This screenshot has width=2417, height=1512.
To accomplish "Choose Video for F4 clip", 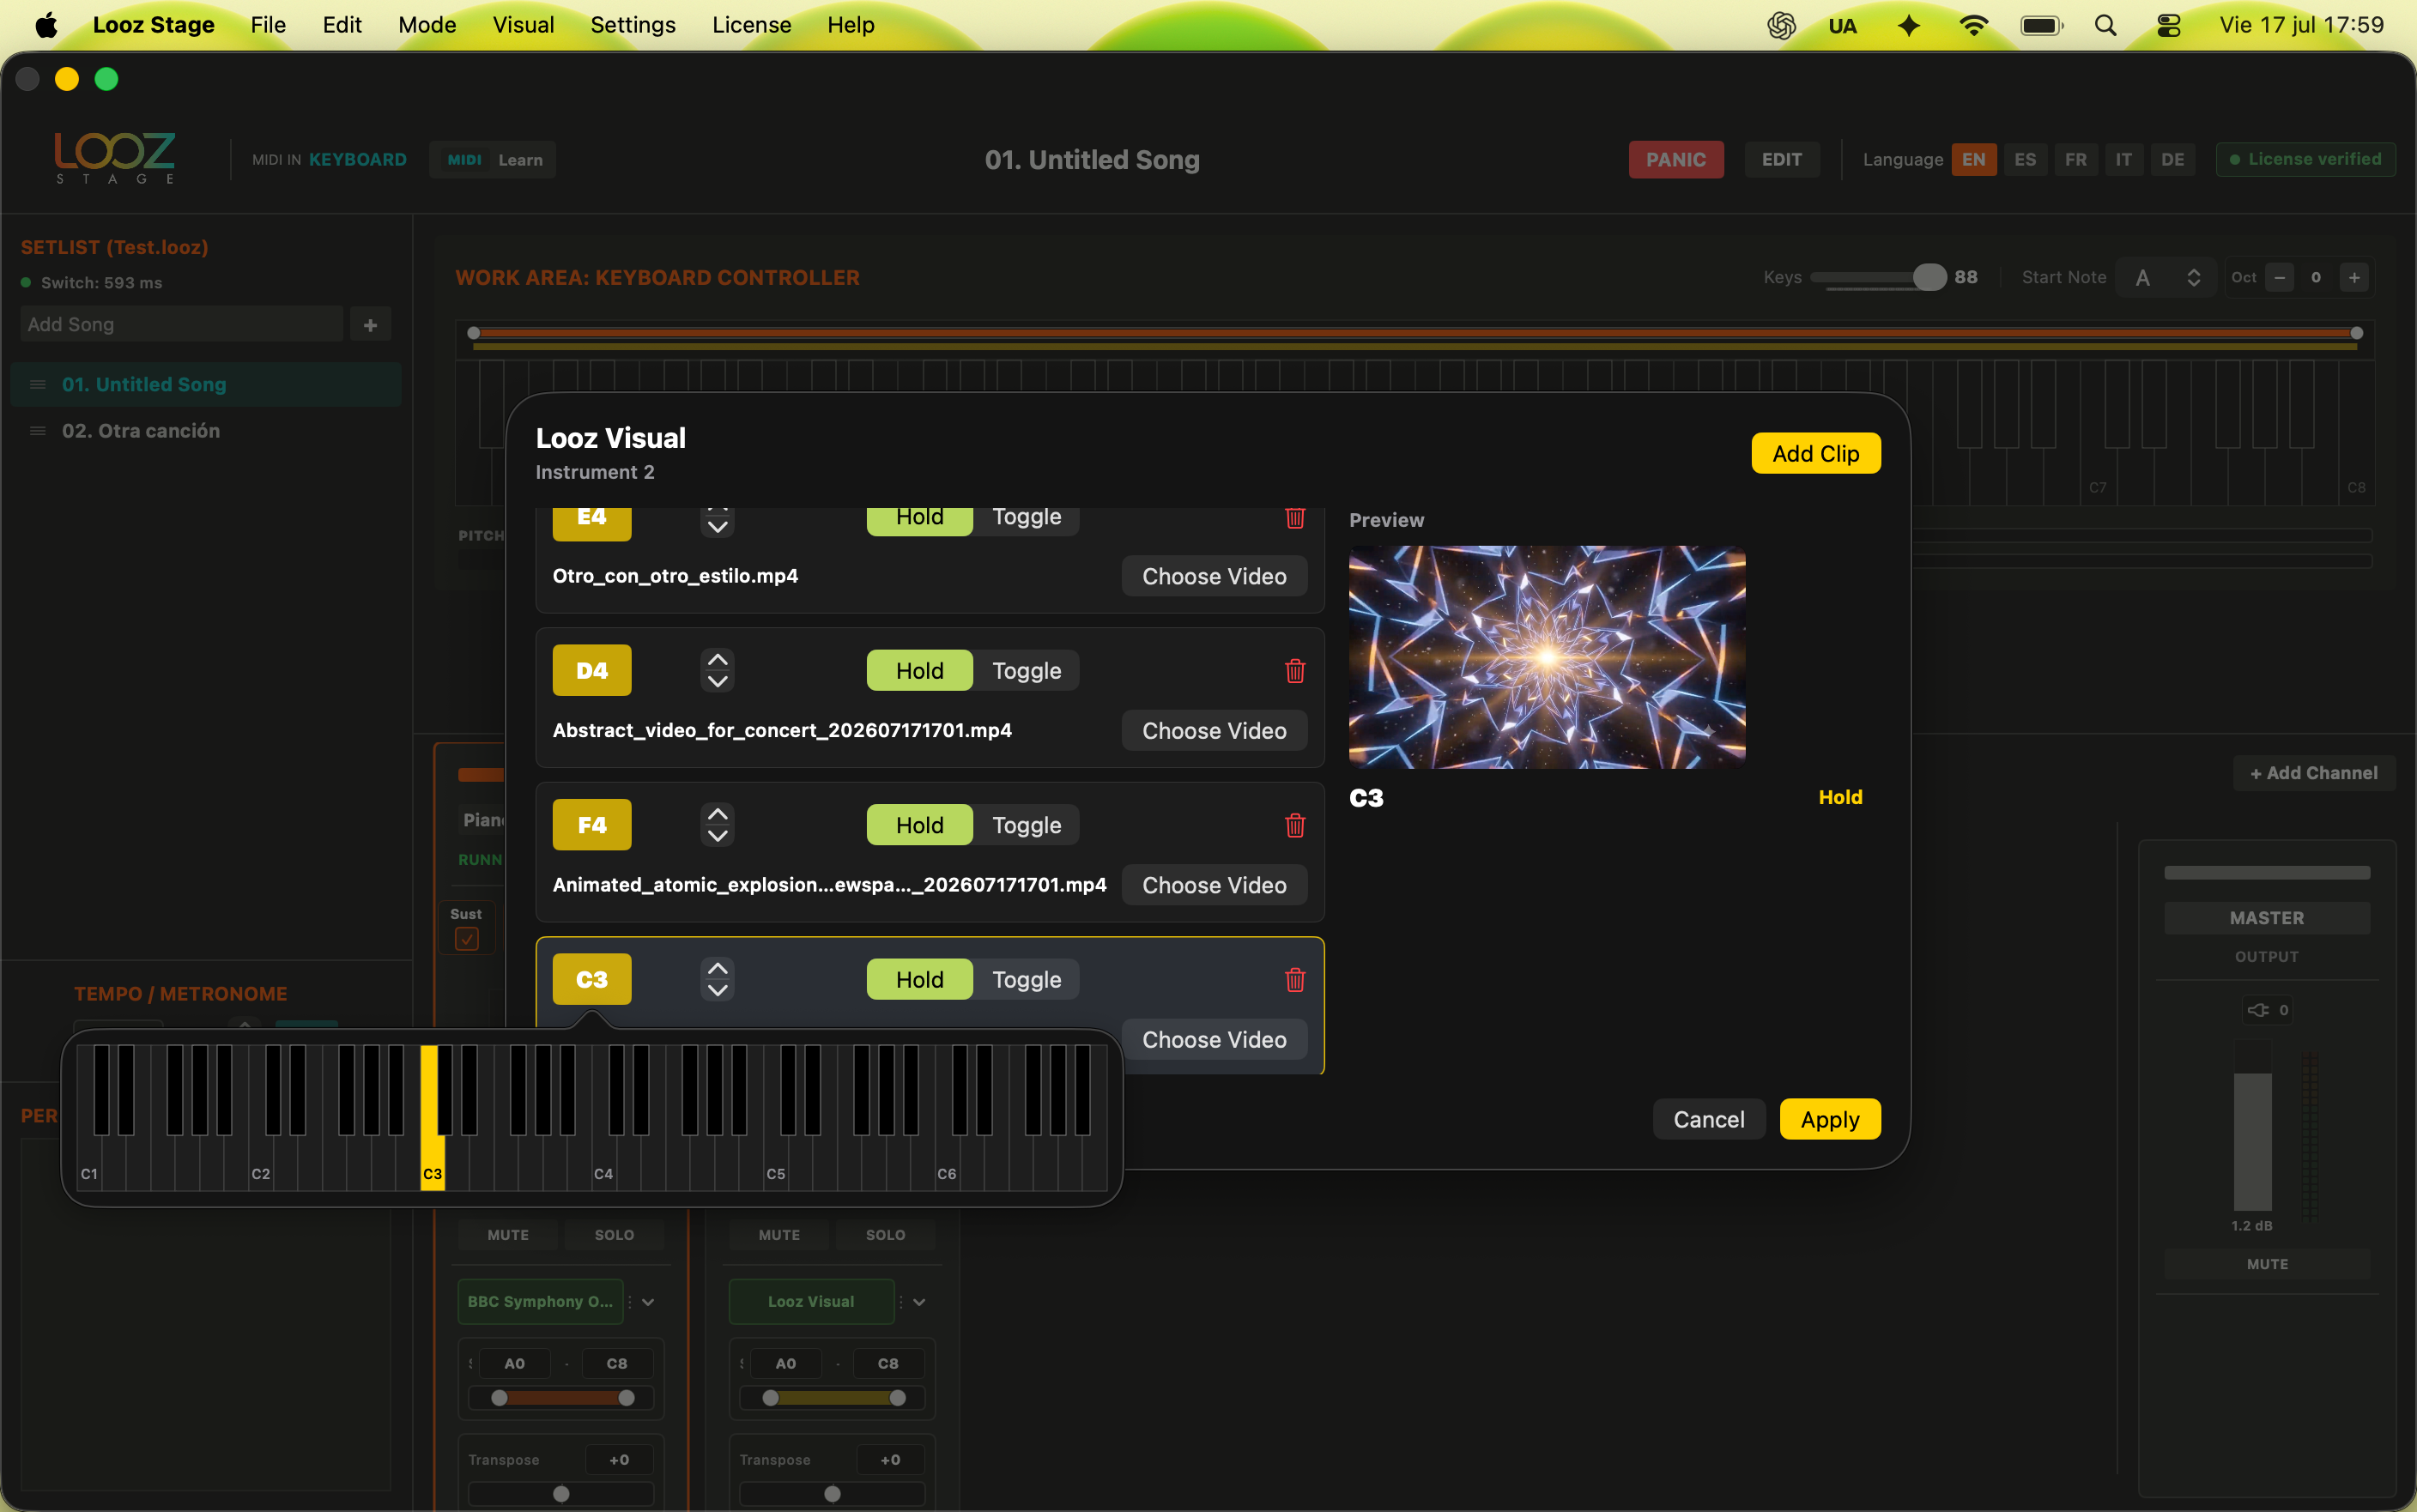I will [1214, 885].
